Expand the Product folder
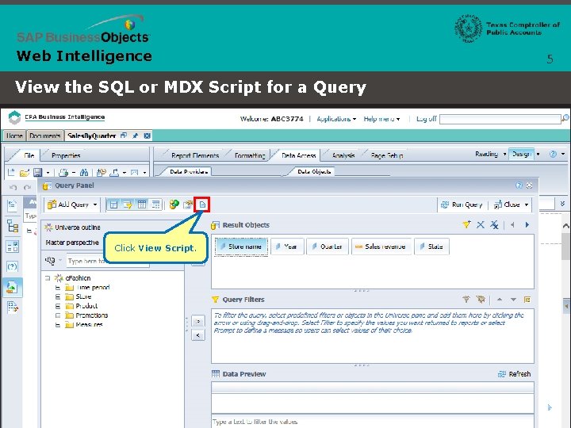The image size is (571, 428). coord(58,306)
